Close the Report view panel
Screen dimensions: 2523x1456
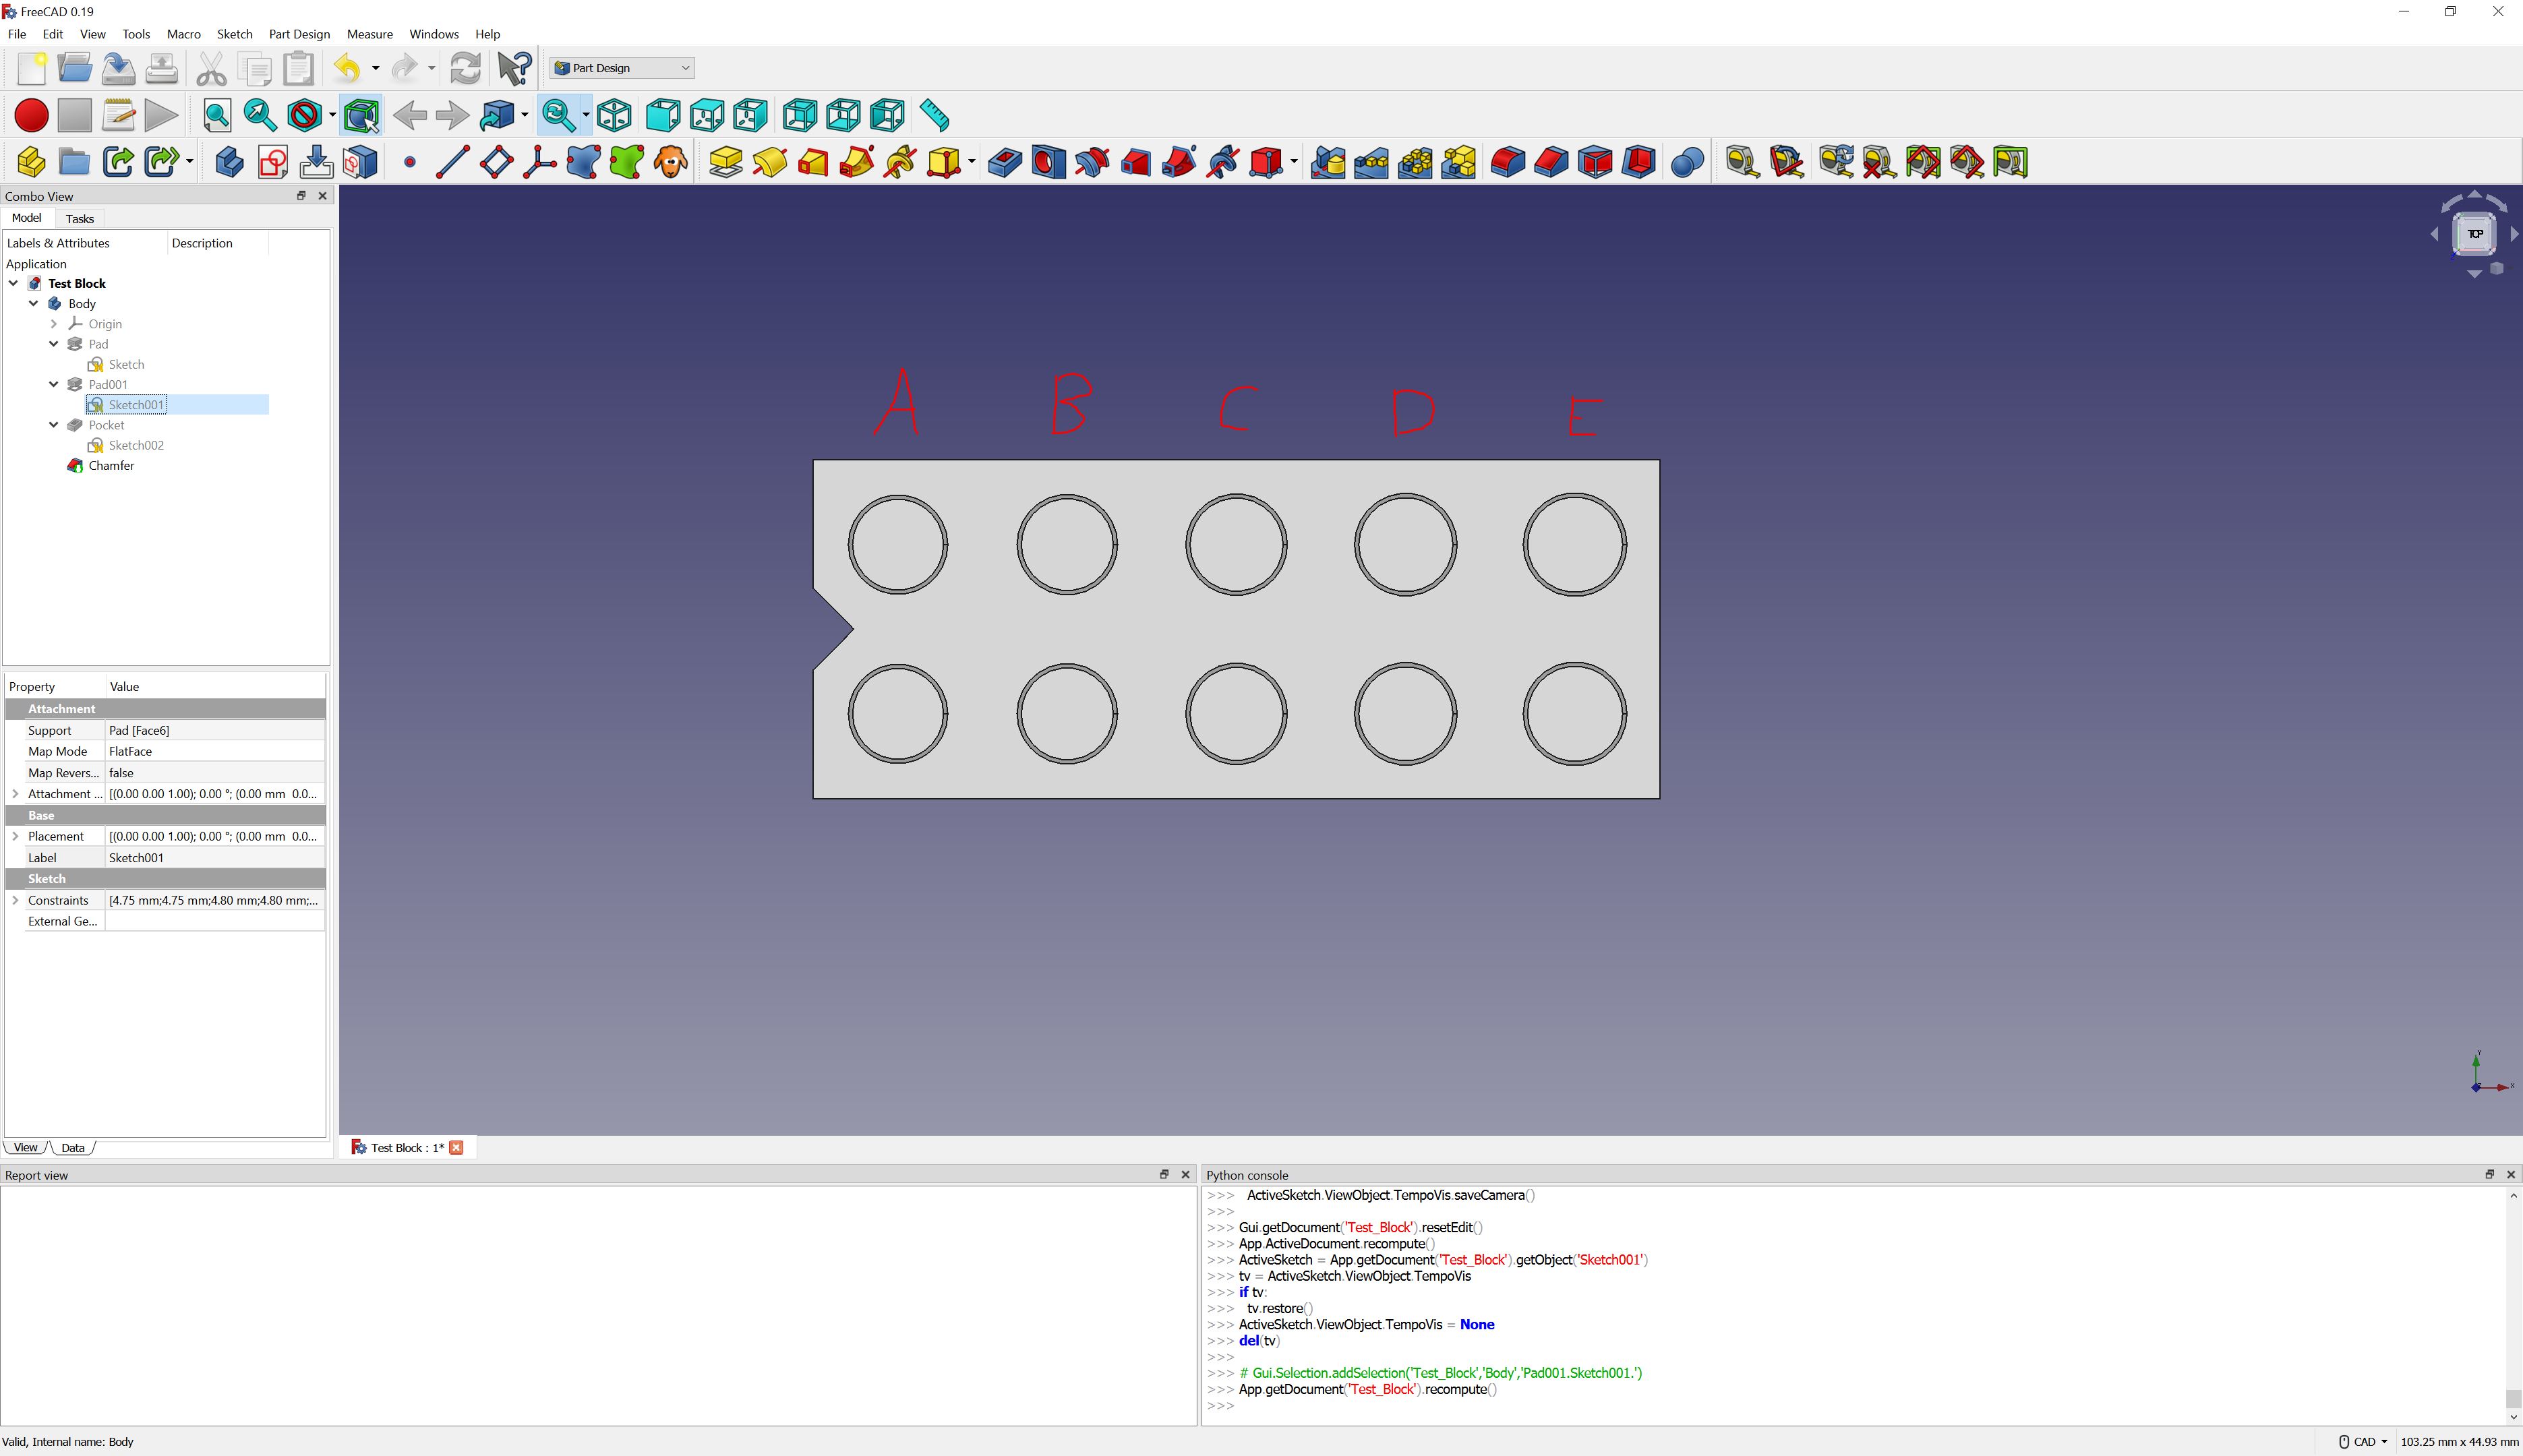pos(1186,1174)
